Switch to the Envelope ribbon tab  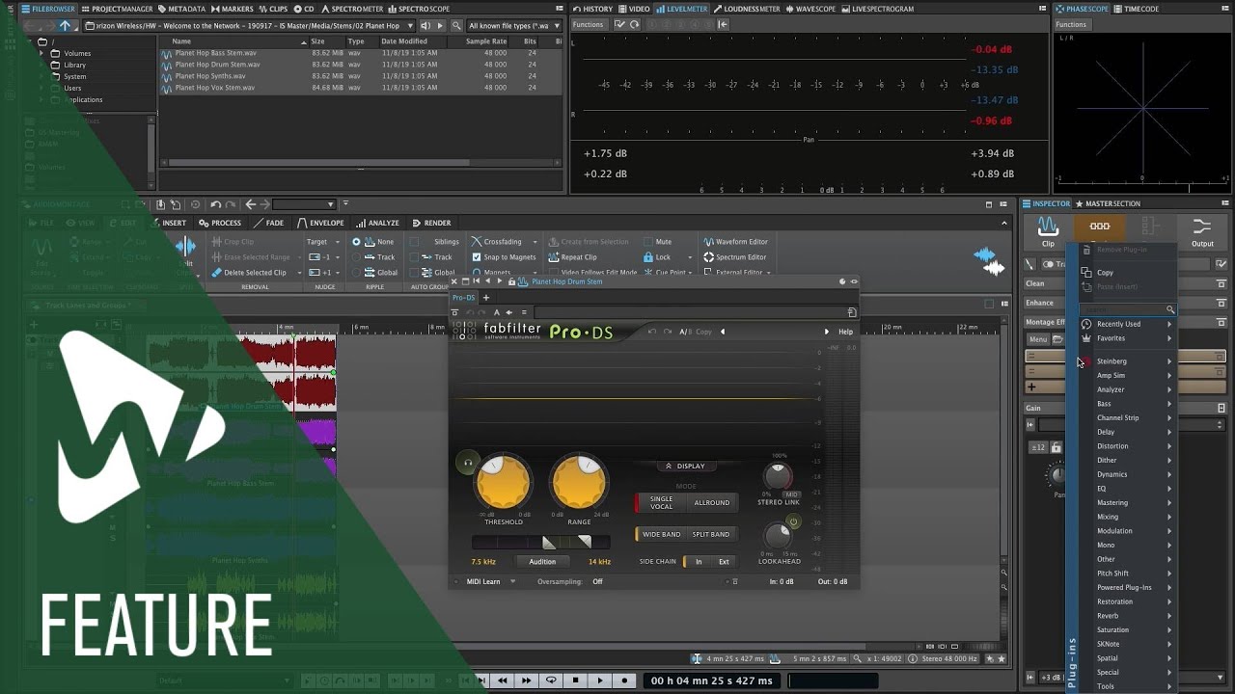pyautogui.click(x=320, y=223)
